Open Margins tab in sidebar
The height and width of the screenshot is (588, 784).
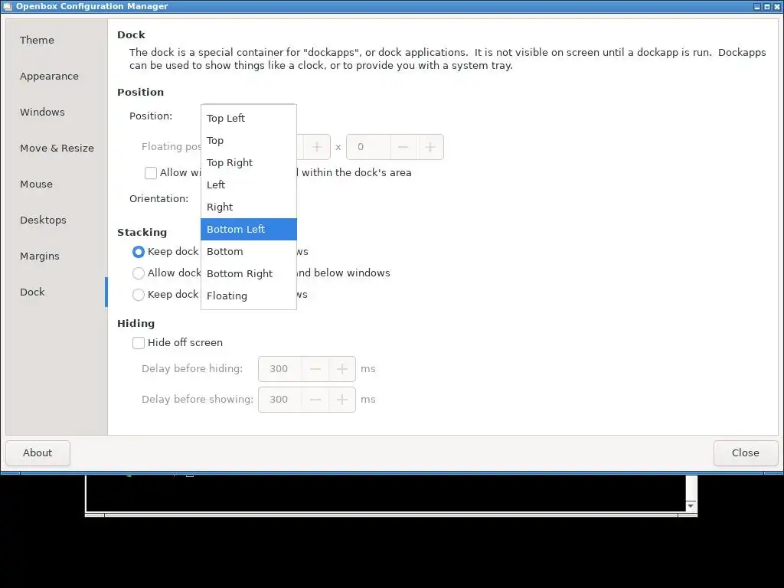coord(57,256)
